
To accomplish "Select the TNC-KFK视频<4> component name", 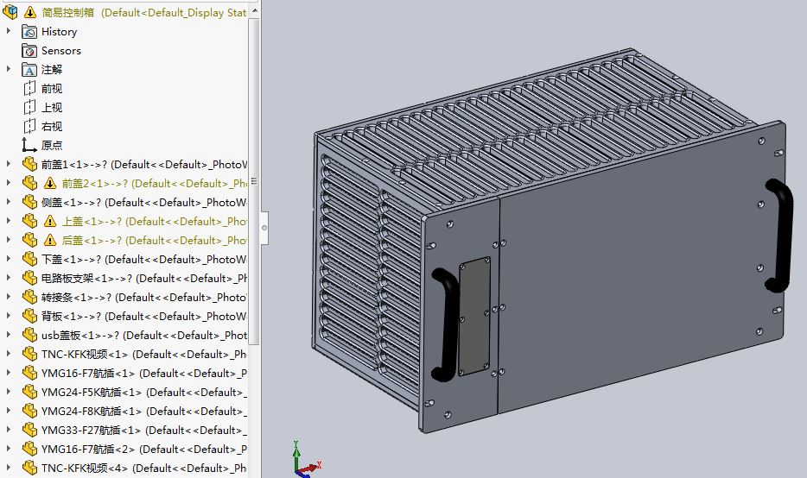I will [85, 469].
